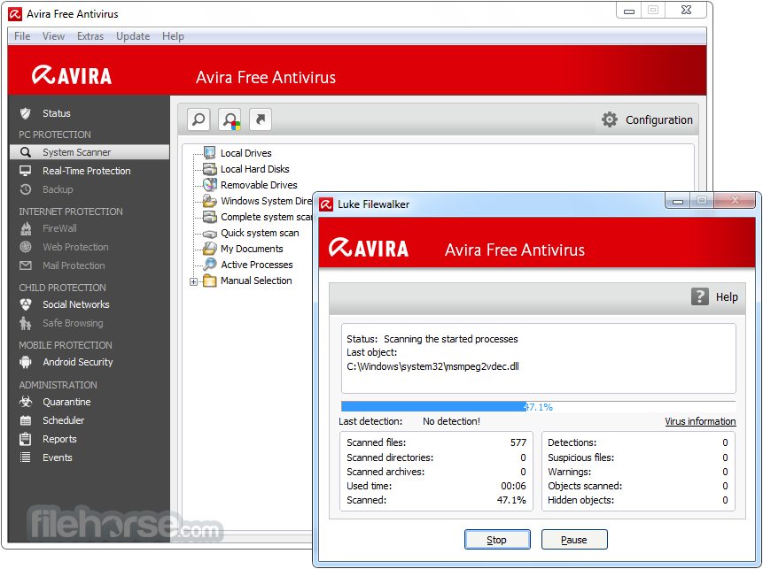Select the Local Drives profile icon

209,153
